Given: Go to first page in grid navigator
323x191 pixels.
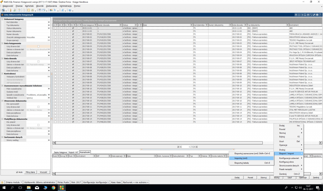Looking at the screenshot, I should point(178,147).
